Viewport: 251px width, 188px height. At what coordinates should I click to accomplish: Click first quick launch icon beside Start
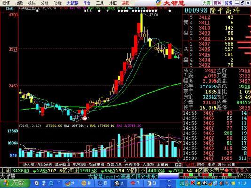(x=37, y=183)
